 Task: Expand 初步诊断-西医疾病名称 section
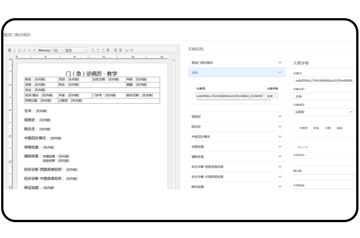click(x=237, y=167)
